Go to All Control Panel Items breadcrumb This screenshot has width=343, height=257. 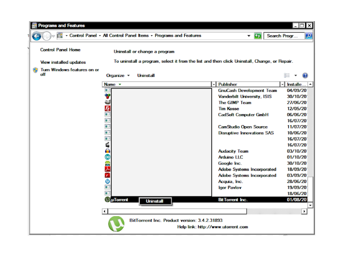[x=126, y=36]
